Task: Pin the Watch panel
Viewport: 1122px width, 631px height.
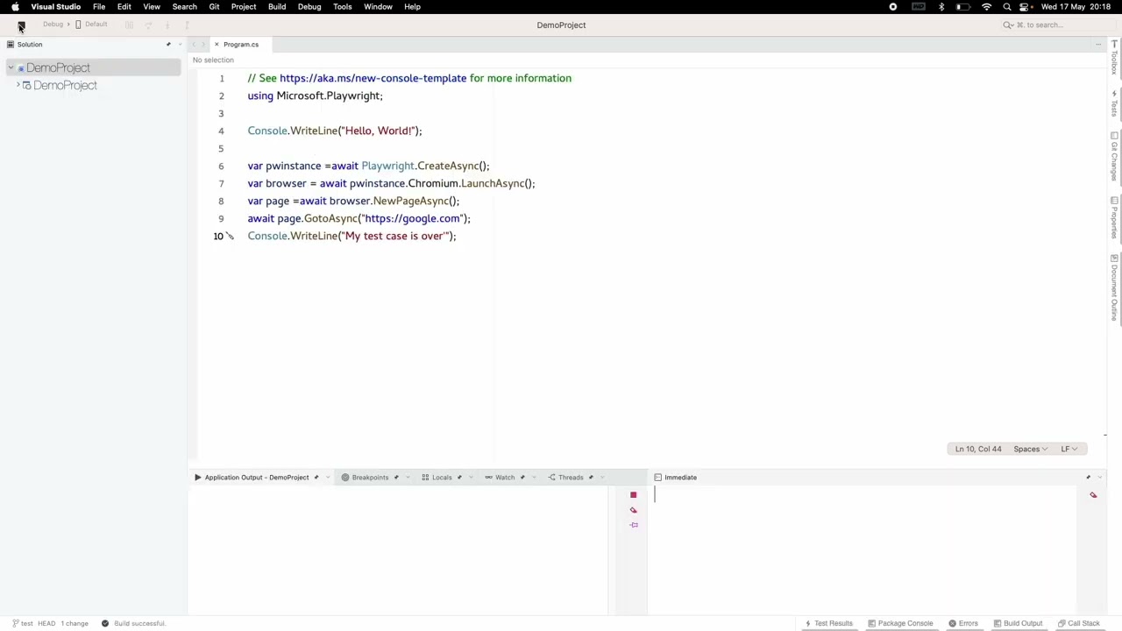Action: [522, 478]
